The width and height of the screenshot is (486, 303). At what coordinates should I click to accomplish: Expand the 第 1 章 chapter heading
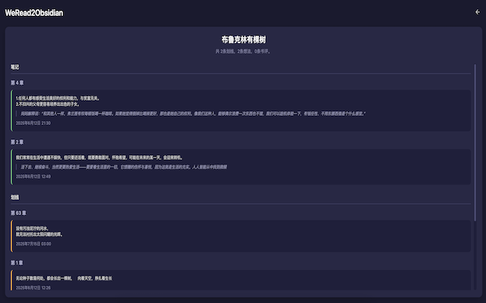pyautogui.click(x=17, y=263)
